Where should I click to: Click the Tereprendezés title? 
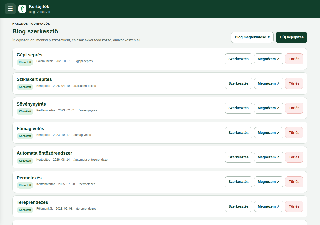click(32, 202)
